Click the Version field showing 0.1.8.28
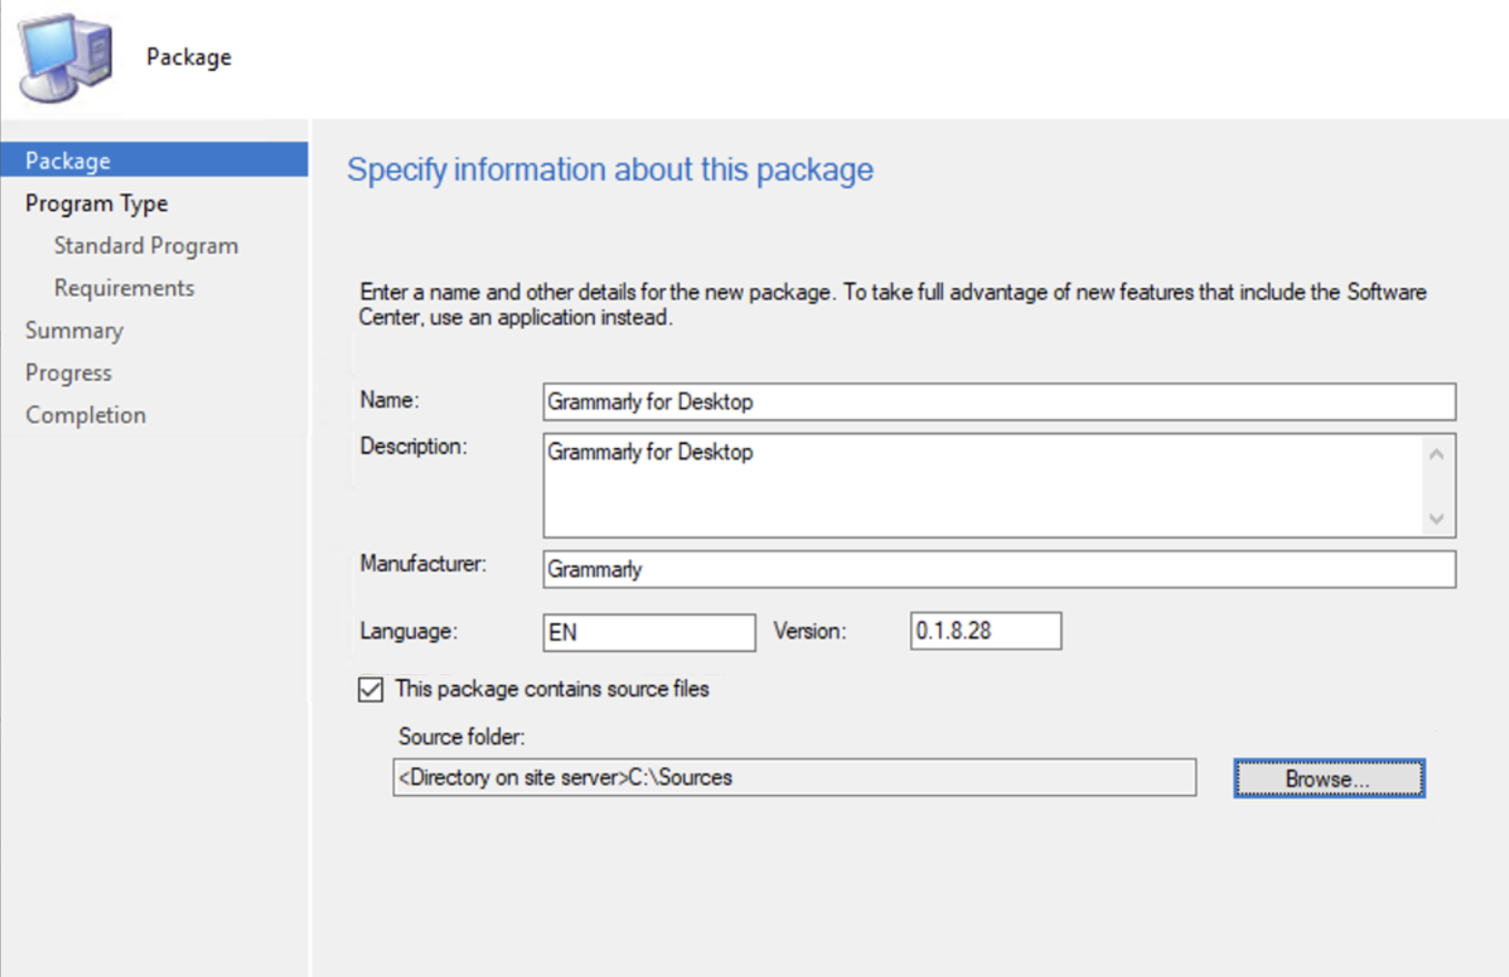Image resolution: width=1509 pixels, height=977 pixels. coord(986,631)
